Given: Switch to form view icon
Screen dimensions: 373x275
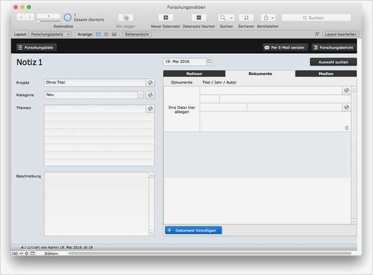Looking at the screenshot, I should click(98, 34).
